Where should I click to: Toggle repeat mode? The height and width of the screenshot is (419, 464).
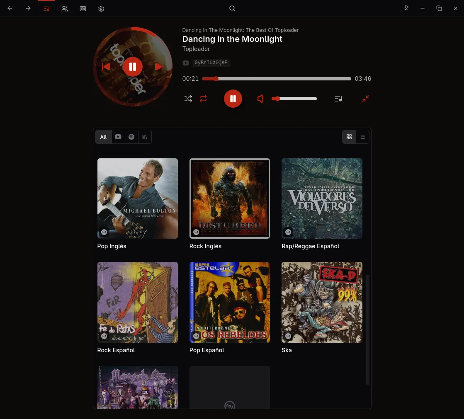[203, 99]
